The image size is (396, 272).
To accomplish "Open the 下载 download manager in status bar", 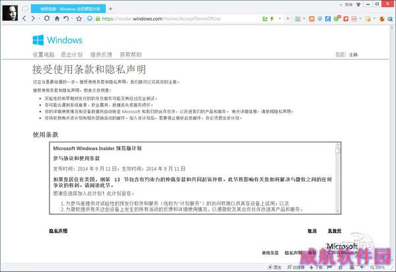I will click(316, 267).
